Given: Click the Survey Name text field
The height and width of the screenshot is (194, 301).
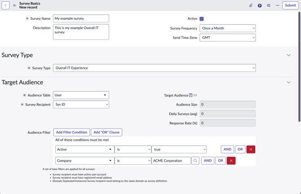Looking at the screenshot, I should (x=81, y=18).
